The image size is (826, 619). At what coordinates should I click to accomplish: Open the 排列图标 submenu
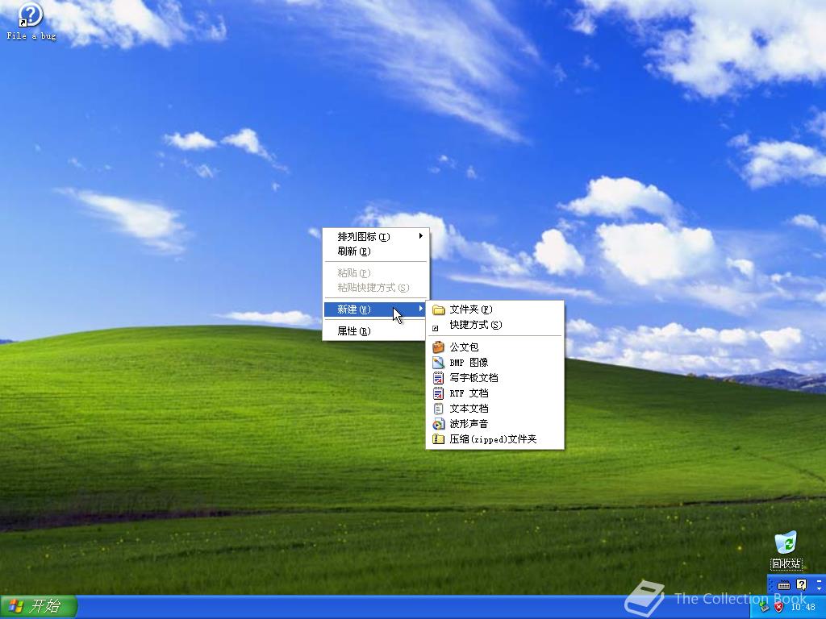[x=376, y=236]
